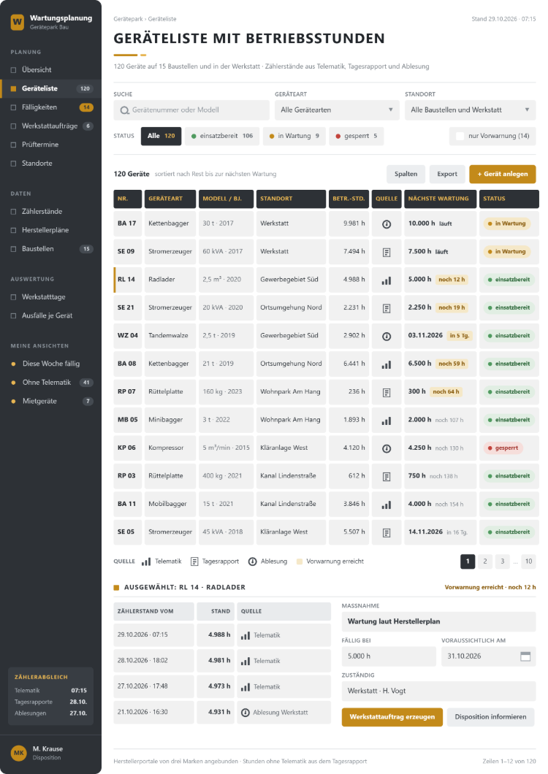Open the Zuständig field Werkstatt H. Vogt
Screen dimensions: 548x774
tap(438, 691)
